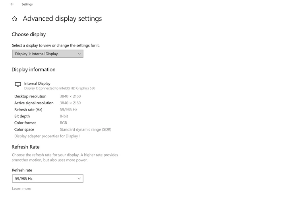Click the Desktop resolution value 3840 × 2160

[70, 96]
